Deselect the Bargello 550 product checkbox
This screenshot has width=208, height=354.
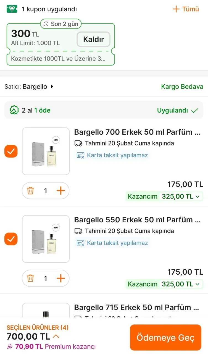point(11,239)
